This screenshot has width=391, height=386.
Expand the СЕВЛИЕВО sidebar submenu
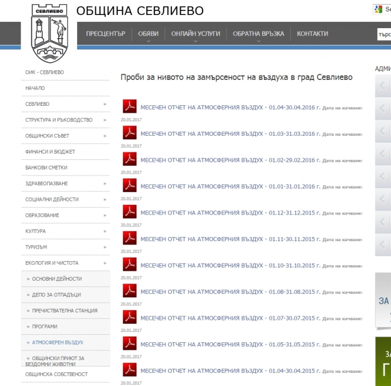105,104
